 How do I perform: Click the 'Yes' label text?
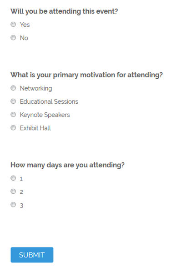(25, 25)
